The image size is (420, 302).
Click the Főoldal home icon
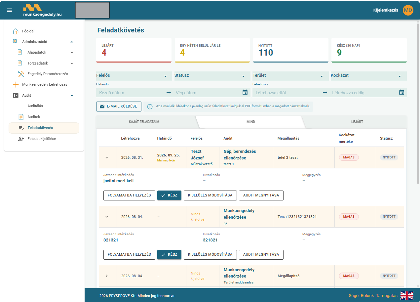tap(16, 31)
